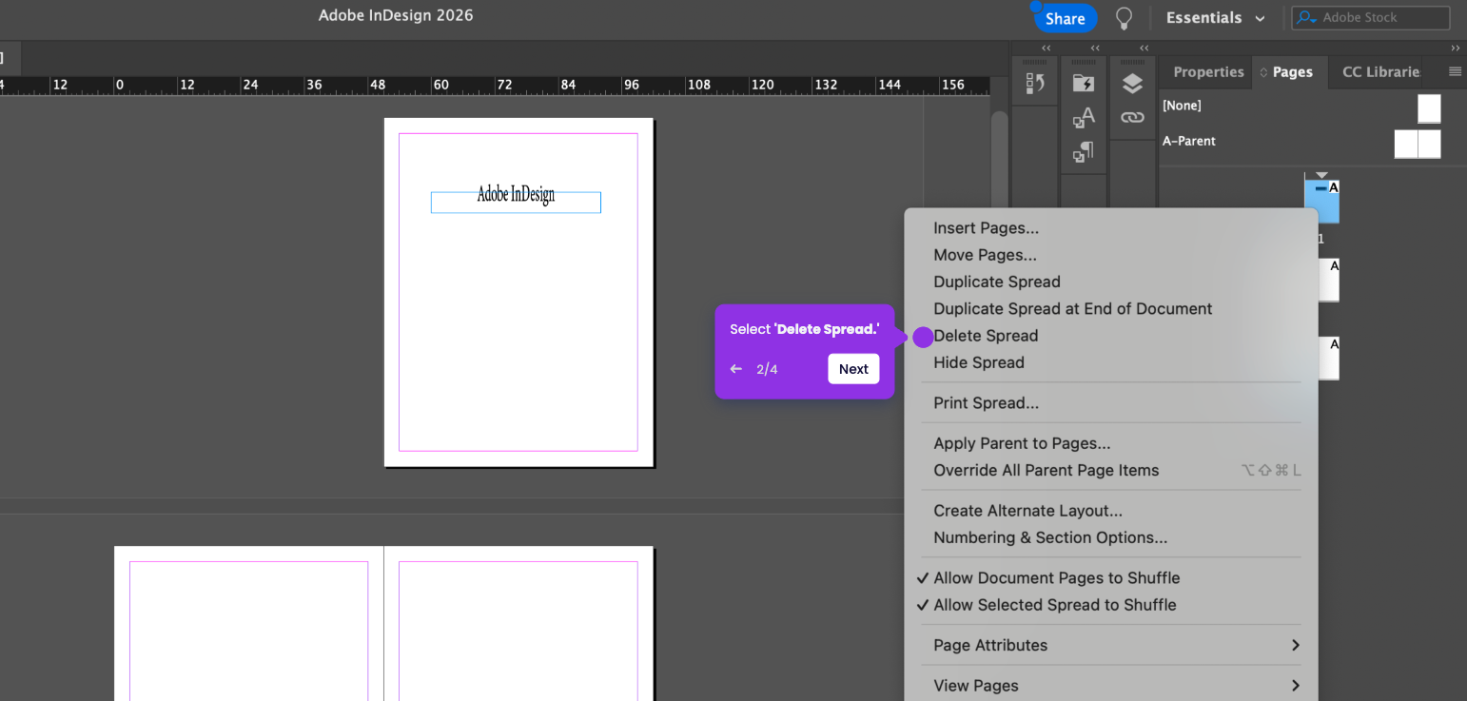Click the blue Share button
Viewport: 1467px width, 701px height.
(x=1065, y=18)
